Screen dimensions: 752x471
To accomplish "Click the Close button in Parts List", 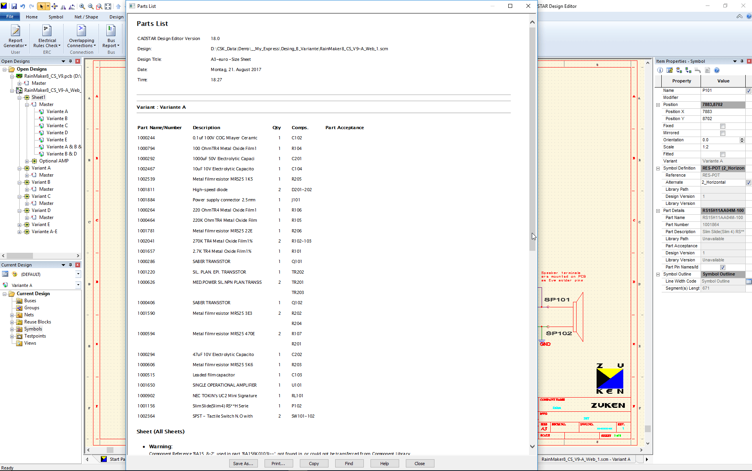I will pyautogui.click(x=420, y=464).
